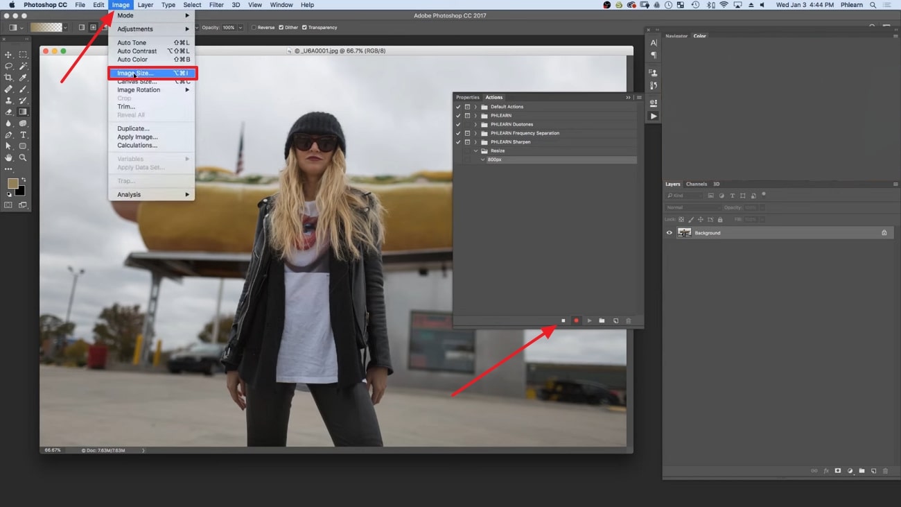
Task: Choose Image Size from the Image menu
Action: coord(152,73)
